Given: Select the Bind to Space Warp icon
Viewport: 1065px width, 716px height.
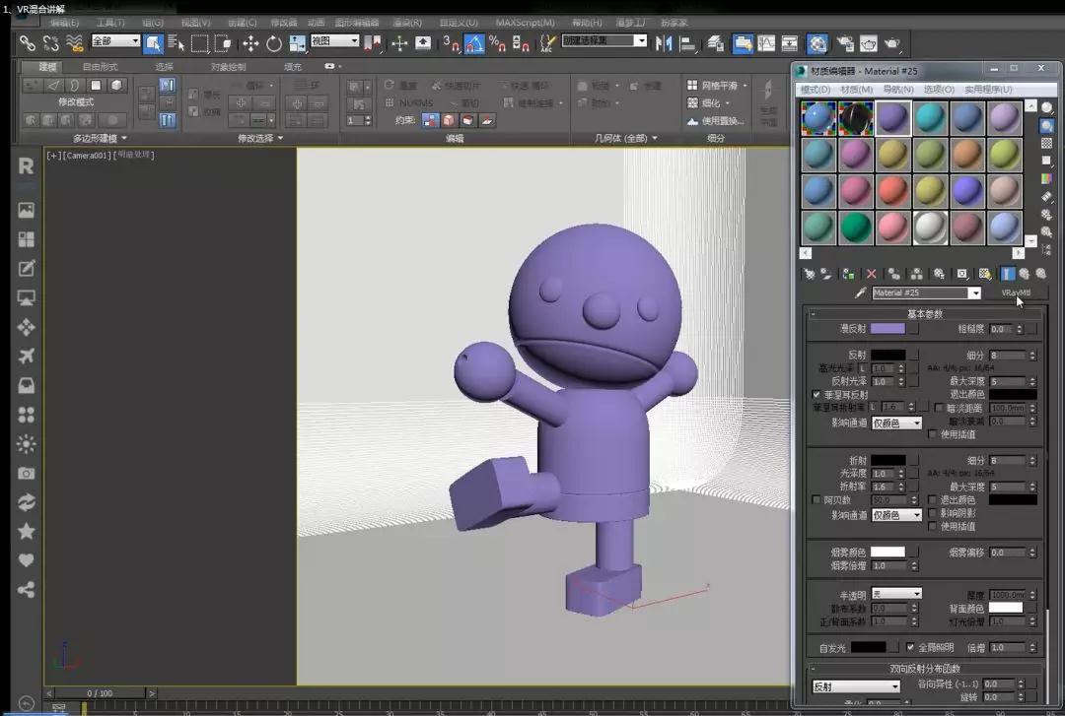Looking at the screenshot, I should [x=75, y=44].
